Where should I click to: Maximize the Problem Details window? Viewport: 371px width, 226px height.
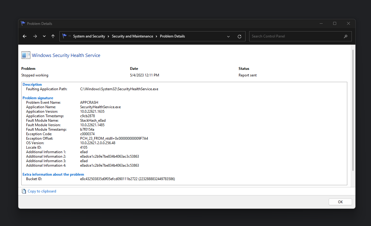[335, 23]
